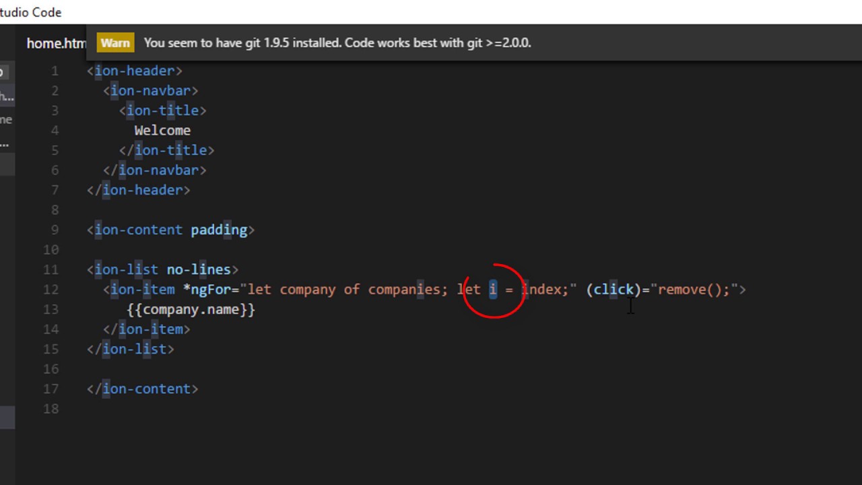Click the git 1.9.5 warning message text

pyautogui.click(x=337, y=42)
